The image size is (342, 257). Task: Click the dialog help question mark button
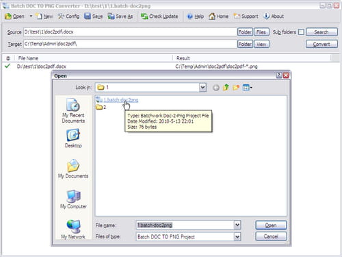[279, 75]
